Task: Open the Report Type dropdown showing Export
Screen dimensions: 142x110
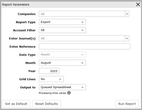Action: (x=62, y=22)
